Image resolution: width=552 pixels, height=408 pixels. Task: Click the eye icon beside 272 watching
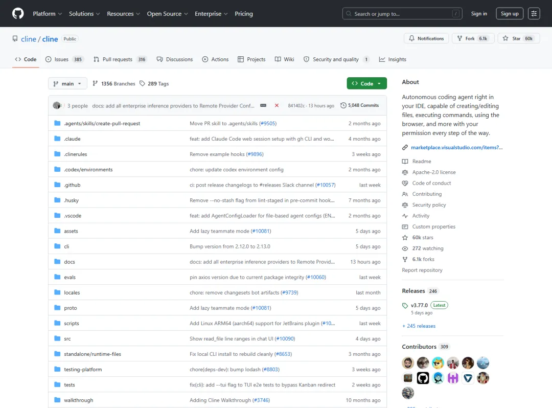(405, 248)
